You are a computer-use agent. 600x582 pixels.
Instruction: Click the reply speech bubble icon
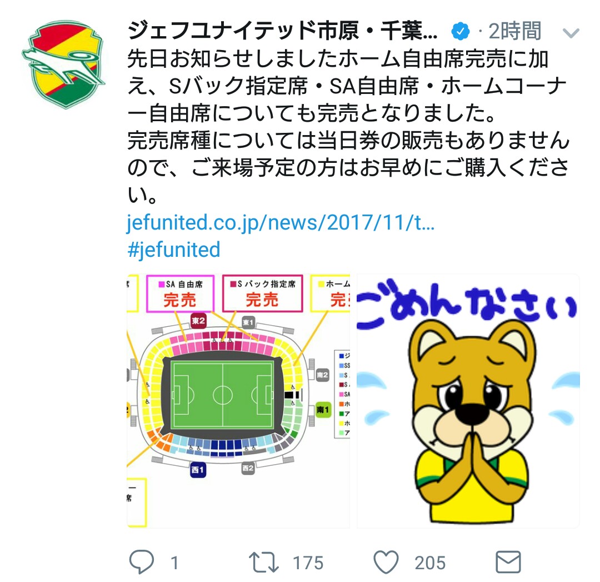click(x=142, y=561)
